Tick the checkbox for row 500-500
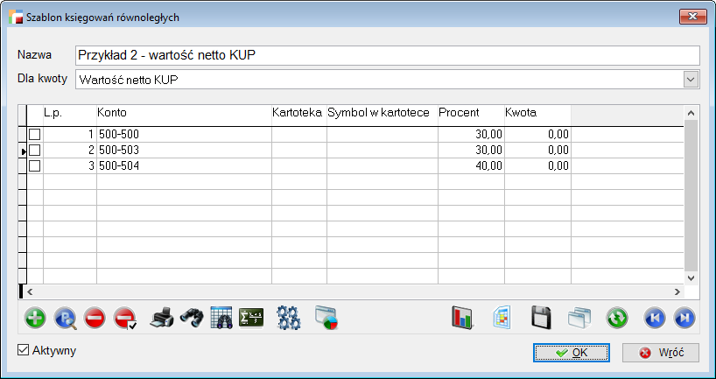 click(35, 135)
